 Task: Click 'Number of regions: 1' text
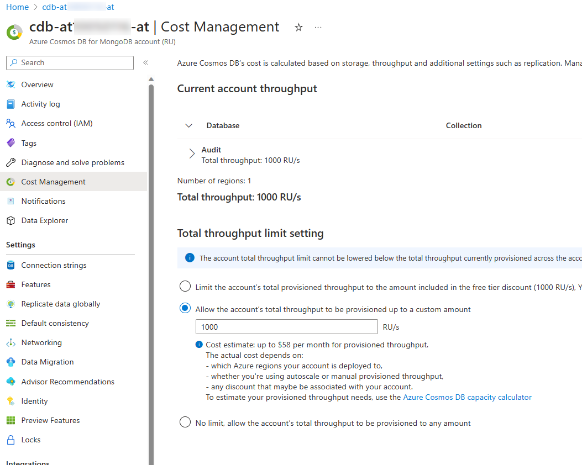[x=214, y=181]
